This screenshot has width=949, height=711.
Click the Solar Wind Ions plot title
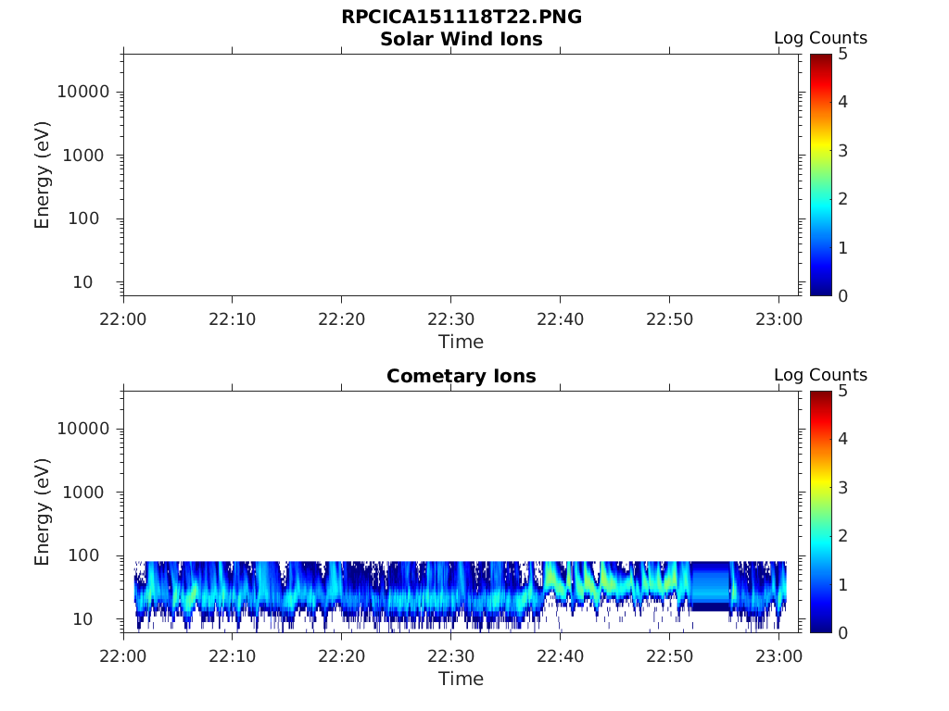click(462, 39)
